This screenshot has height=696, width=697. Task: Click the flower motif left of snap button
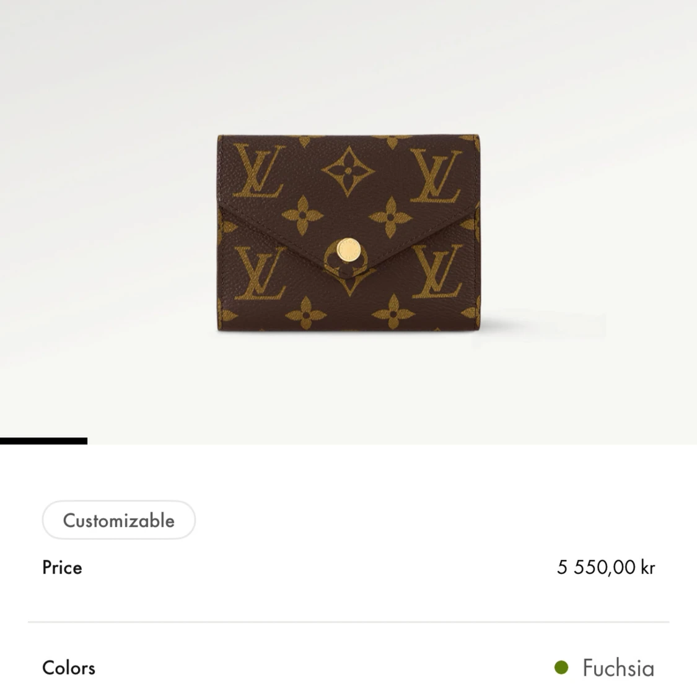click(302, 215)
